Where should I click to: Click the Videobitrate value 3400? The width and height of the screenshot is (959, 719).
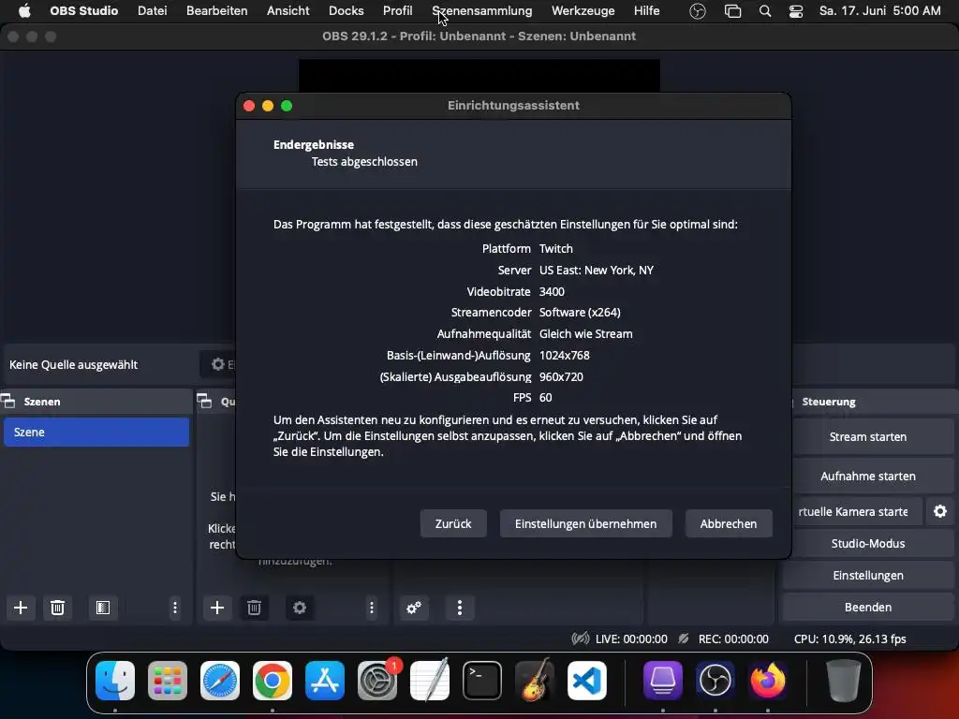[x=552, y=292]
